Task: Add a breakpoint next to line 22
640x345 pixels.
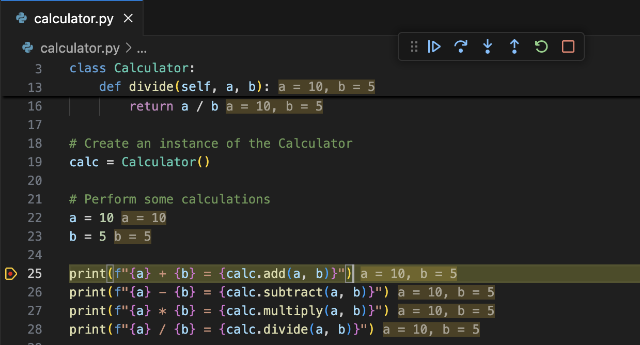Action: coord(11,217)
